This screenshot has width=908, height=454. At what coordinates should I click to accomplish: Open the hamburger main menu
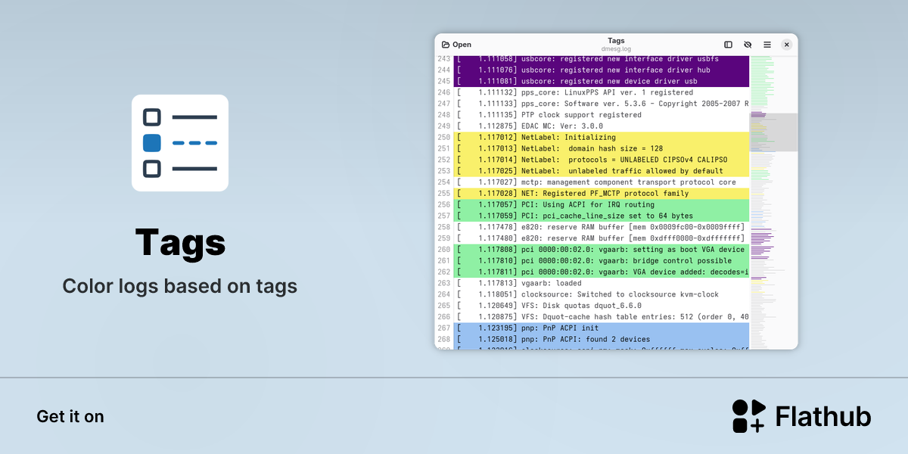click(767, 45)
